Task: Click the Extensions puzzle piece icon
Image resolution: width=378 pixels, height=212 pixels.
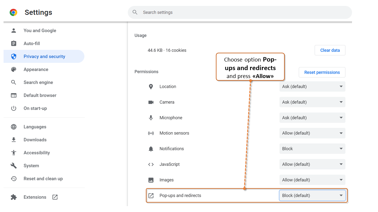Action: pos(14,197)
